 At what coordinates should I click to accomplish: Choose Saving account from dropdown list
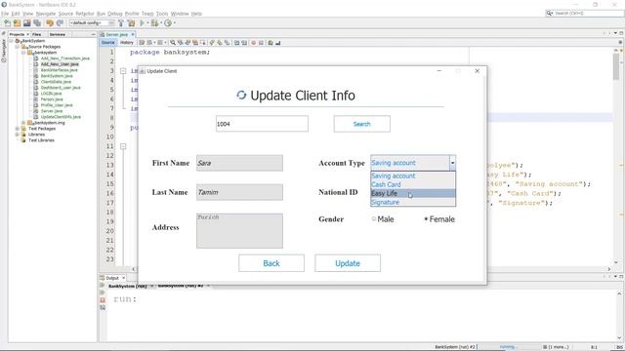coord(413,175)
